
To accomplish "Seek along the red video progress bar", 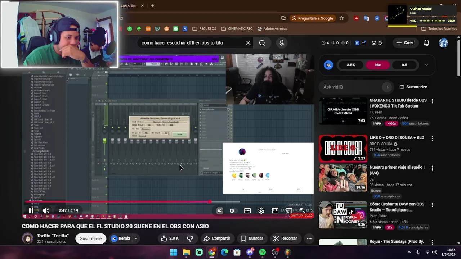I will coord(168,202).
